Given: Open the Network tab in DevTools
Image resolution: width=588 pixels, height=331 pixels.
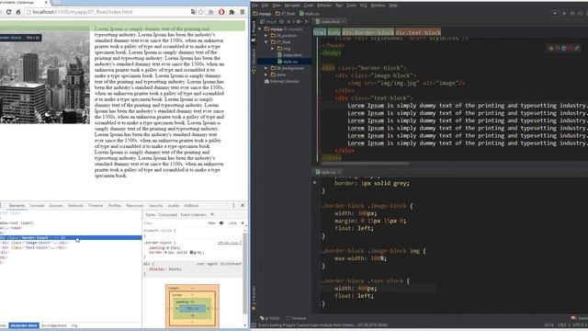Looking at the screenshot, I should (75, 206).
